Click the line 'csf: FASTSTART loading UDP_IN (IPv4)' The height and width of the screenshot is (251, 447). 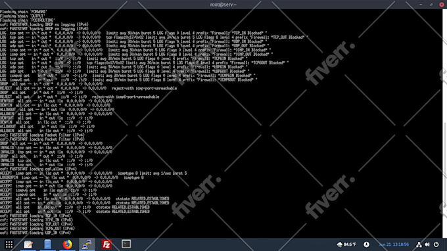35,233
